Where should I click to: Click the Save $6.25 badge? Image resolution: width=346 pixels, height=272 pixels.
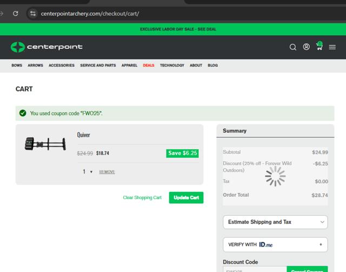pos(182,153)
